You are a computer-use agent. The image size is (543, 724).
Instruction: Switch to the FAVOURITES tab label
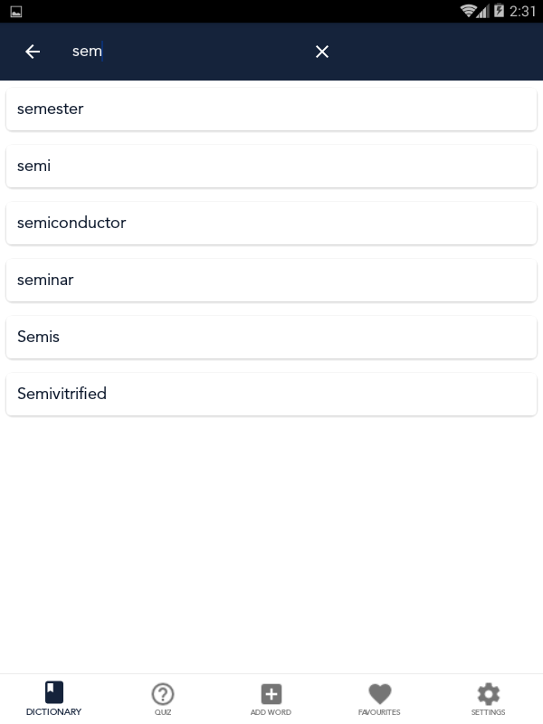tap(379, 712)
